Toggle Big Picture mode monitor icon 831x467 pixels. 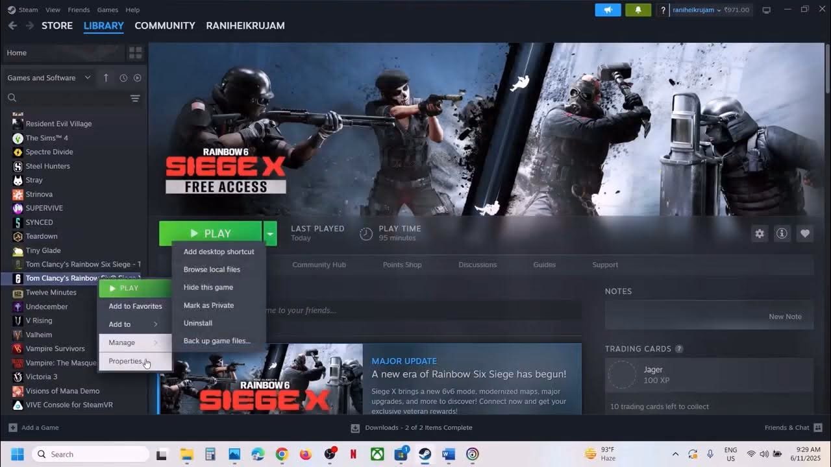766,10
